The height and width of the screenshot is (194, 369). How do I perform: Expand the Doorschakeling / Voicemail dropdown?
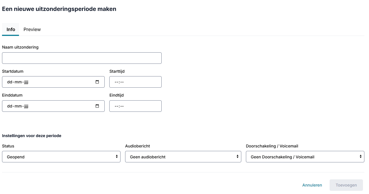[x=305, y=157]
